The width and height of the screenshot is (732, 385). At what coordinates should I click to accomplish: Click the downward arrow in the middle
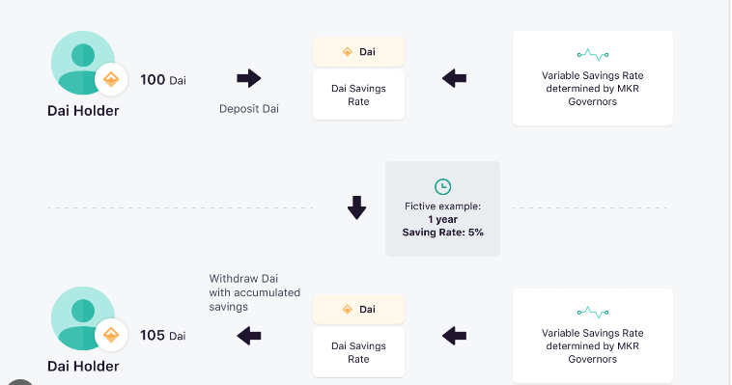pos(356,207)
